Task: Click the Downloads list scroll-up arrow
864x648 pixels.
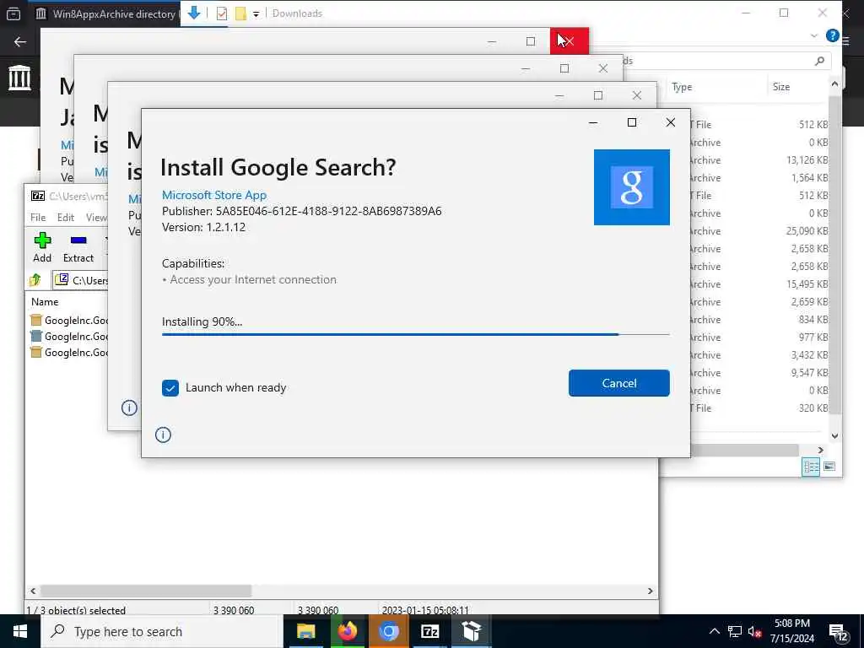Action: coord(834,84)
